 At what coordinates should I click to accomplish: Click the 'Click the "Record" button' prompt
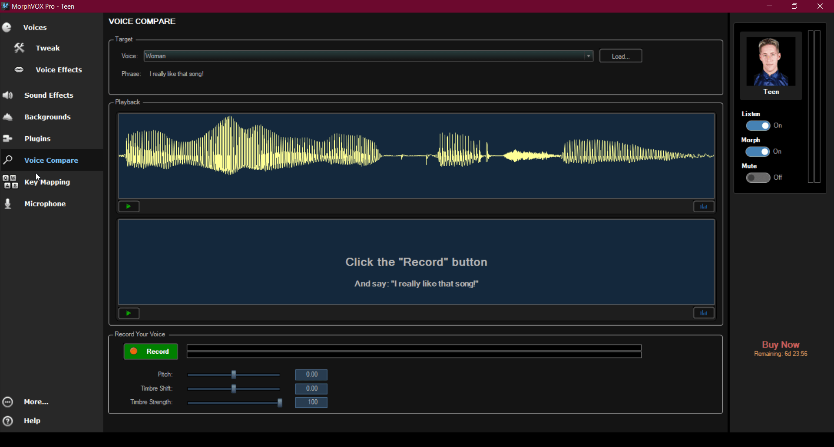[416, 262]
